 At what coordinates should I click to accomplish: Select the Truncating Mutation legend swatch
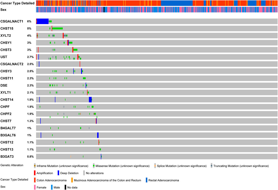tap(212, 166)
